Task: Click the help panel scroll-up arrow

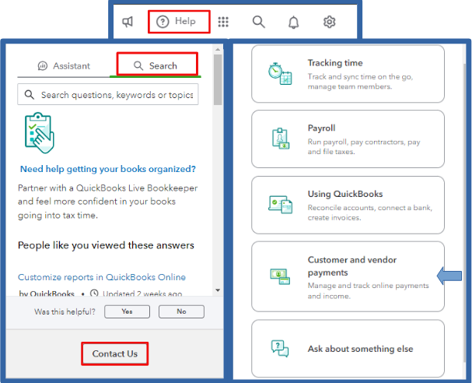Action: pos(218,49)
